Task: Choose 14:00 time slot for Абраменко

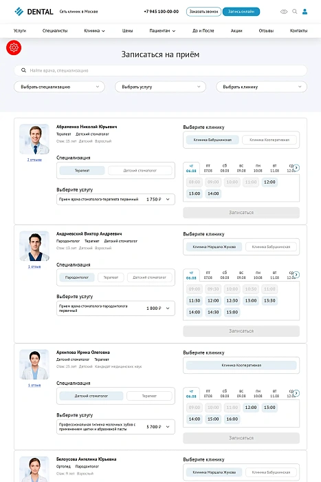Action: click(x=213, y=193)
